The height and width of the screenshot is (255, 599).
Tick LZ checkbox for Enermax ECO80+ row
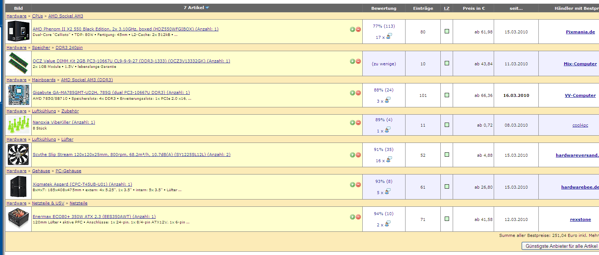coord(447,219)
